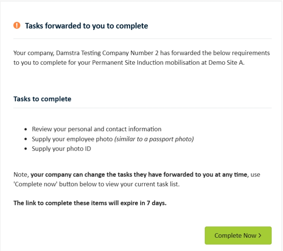Click the chevron arrow on Complete Now
This screenshot has height=251, width=283.
click(260, 235)
